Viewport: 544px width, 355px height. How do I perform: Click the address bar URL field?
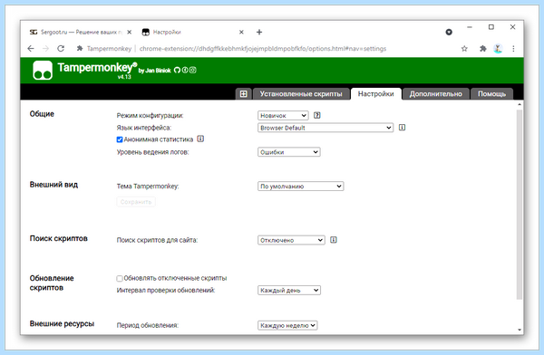tap(263, 49)
